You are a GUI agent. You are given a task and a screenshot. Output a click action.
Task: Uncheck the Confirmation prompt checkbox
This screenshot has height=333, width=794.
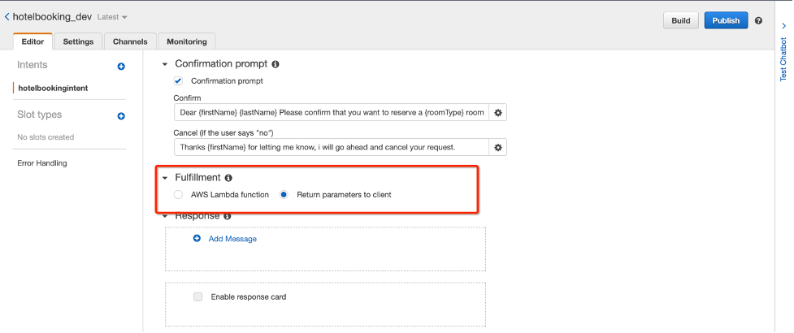[179, 81]
